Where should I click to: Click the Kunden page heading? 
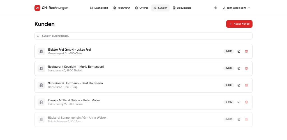[45, 24]
